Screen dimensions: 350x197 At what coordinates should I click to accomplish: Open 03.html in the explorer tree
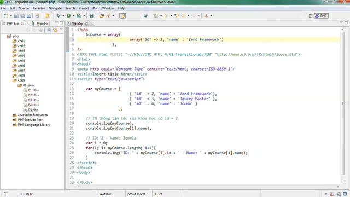pos(32,100)
